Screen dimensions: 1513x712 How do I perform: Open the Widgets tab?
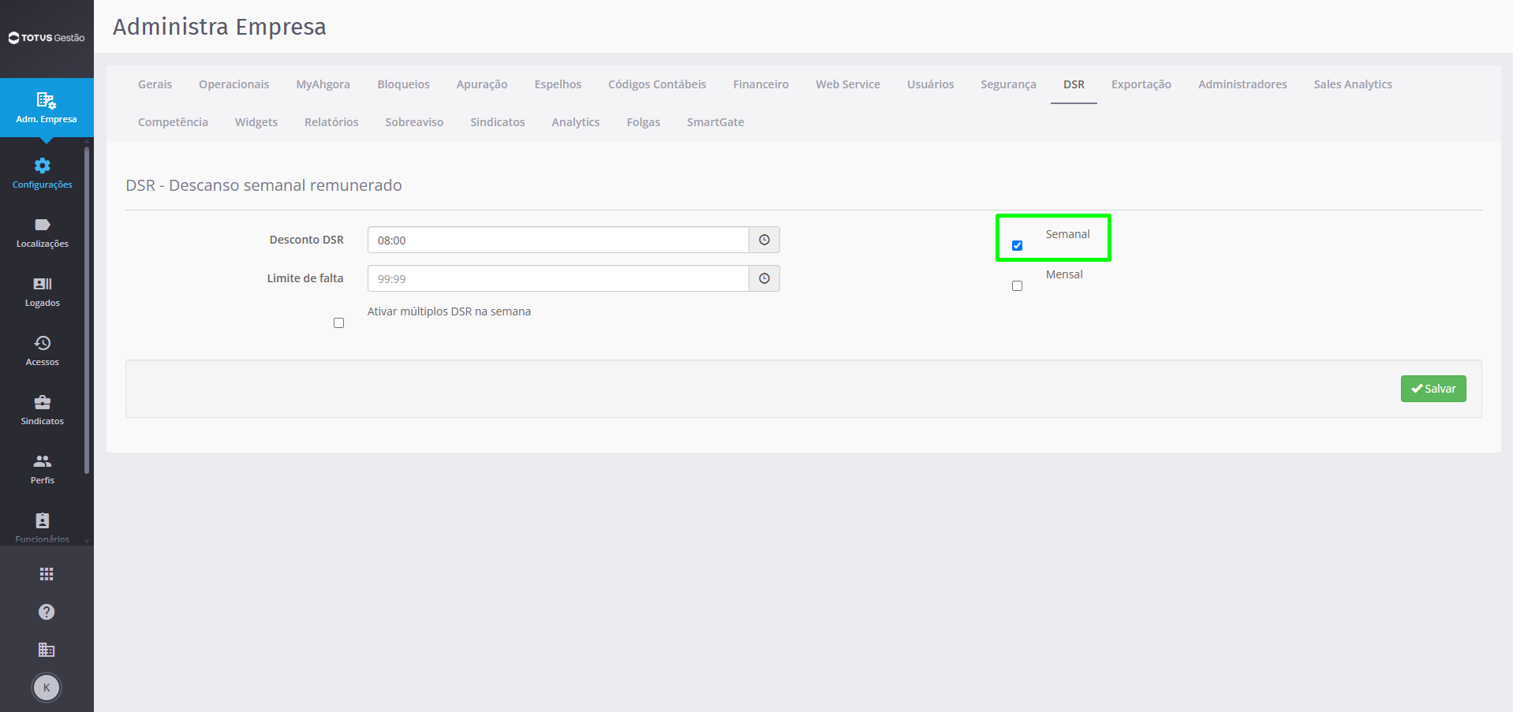(x=256, y=122)
